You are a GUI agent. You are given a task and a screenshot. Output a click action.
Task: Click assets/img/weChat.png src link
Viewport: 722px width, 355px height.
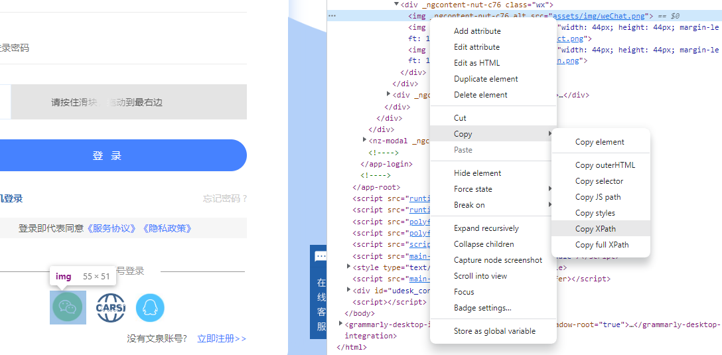(x=598, y=16)
